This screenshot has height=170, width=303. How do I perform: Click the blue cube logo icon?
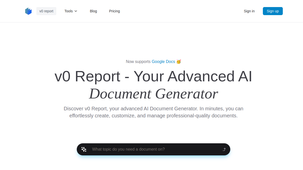28,11
